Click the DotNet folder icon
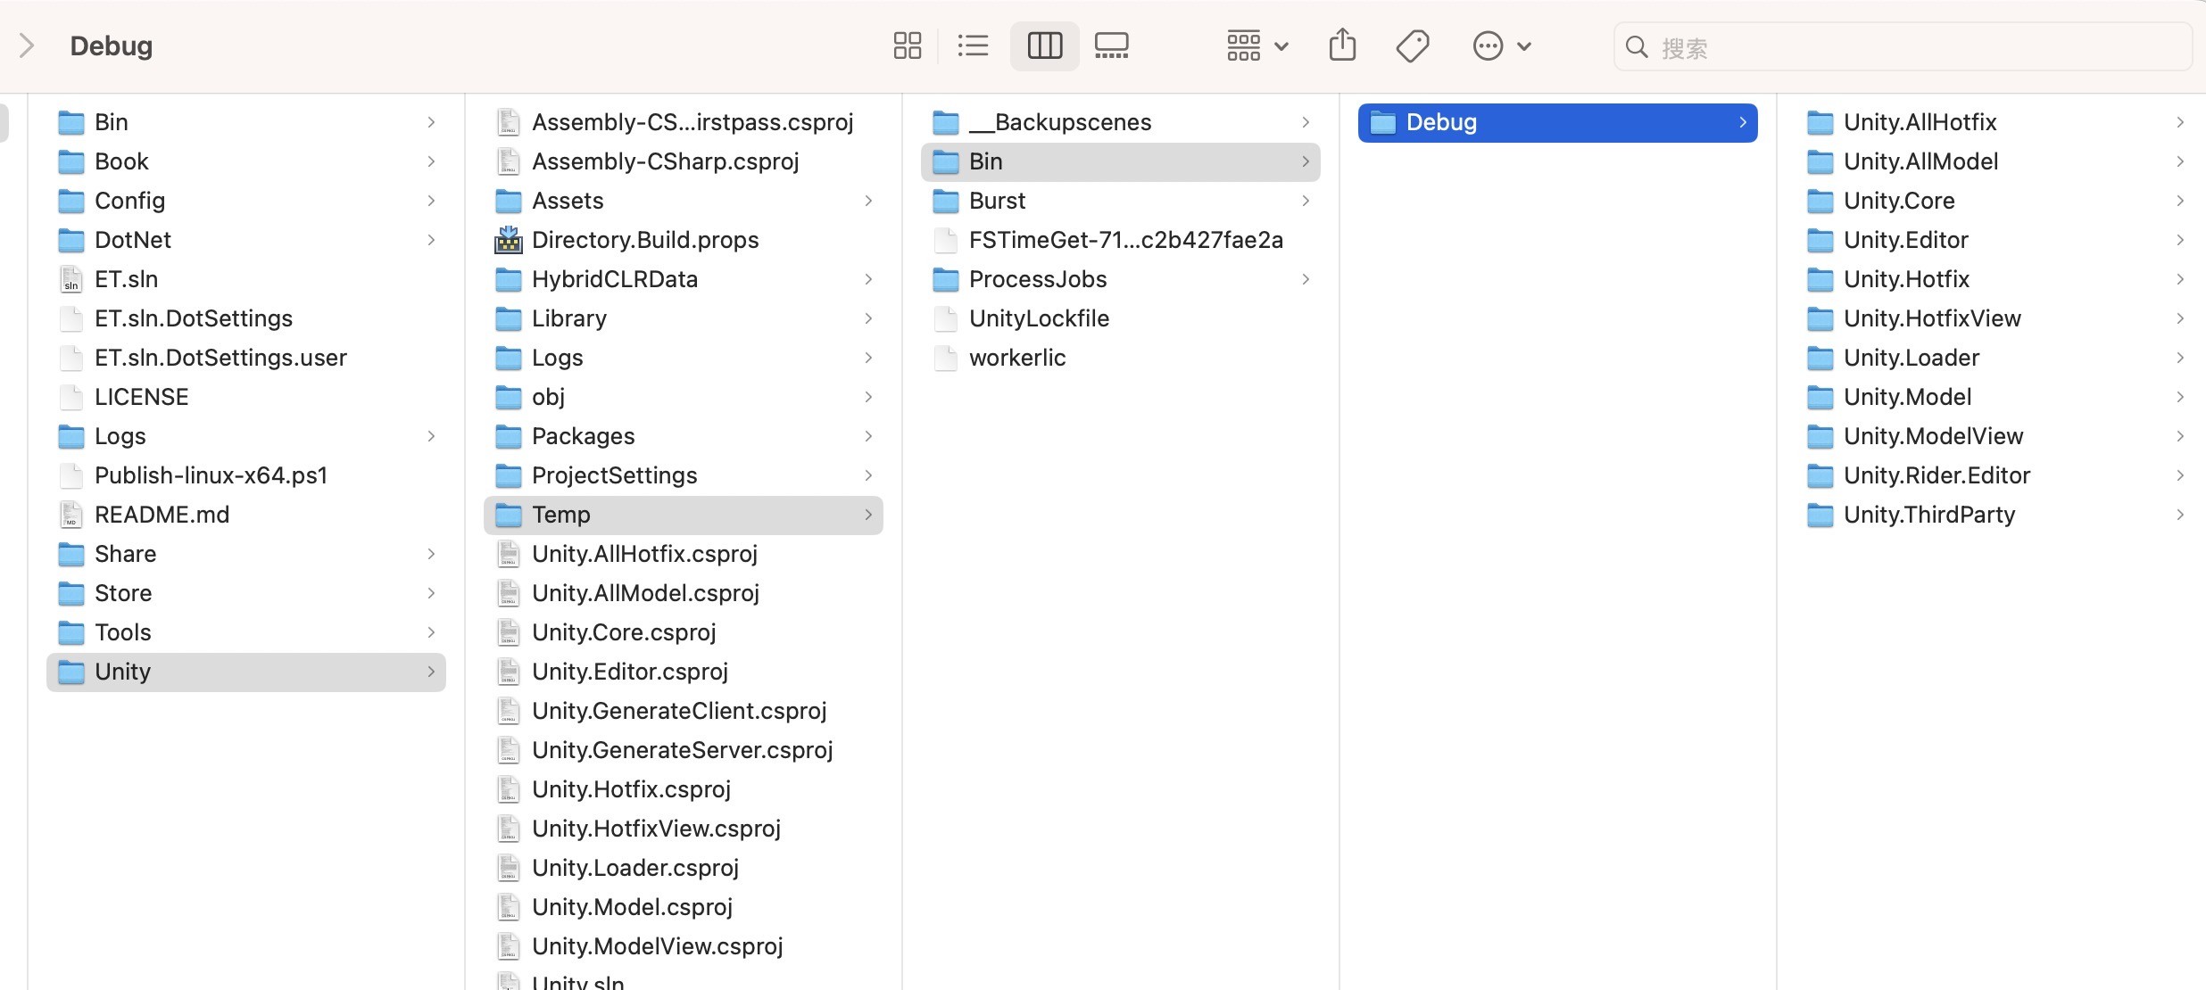 [70, 240]
